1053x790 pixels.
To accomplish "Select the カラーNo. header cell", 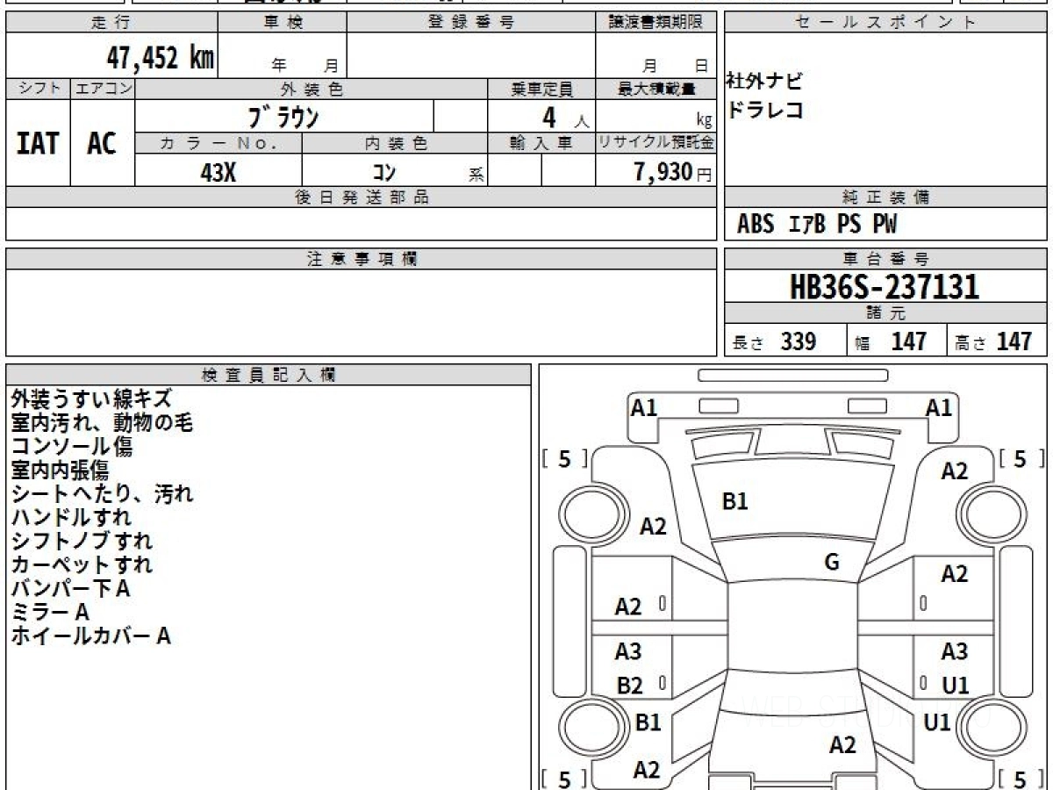I will [218, 142].
